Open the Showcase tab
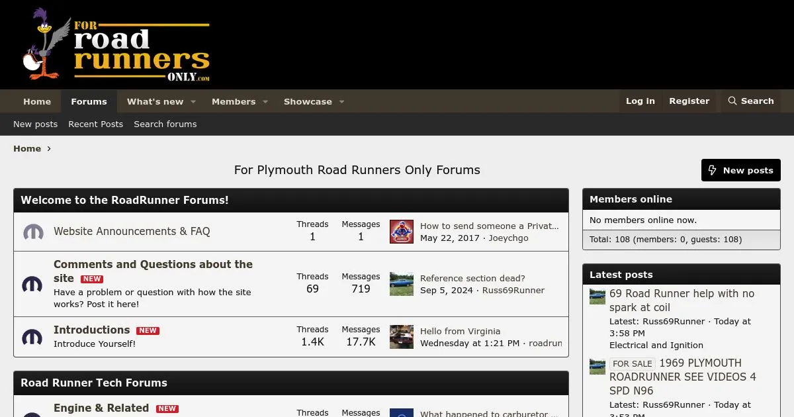 click(x=308, y=102)
